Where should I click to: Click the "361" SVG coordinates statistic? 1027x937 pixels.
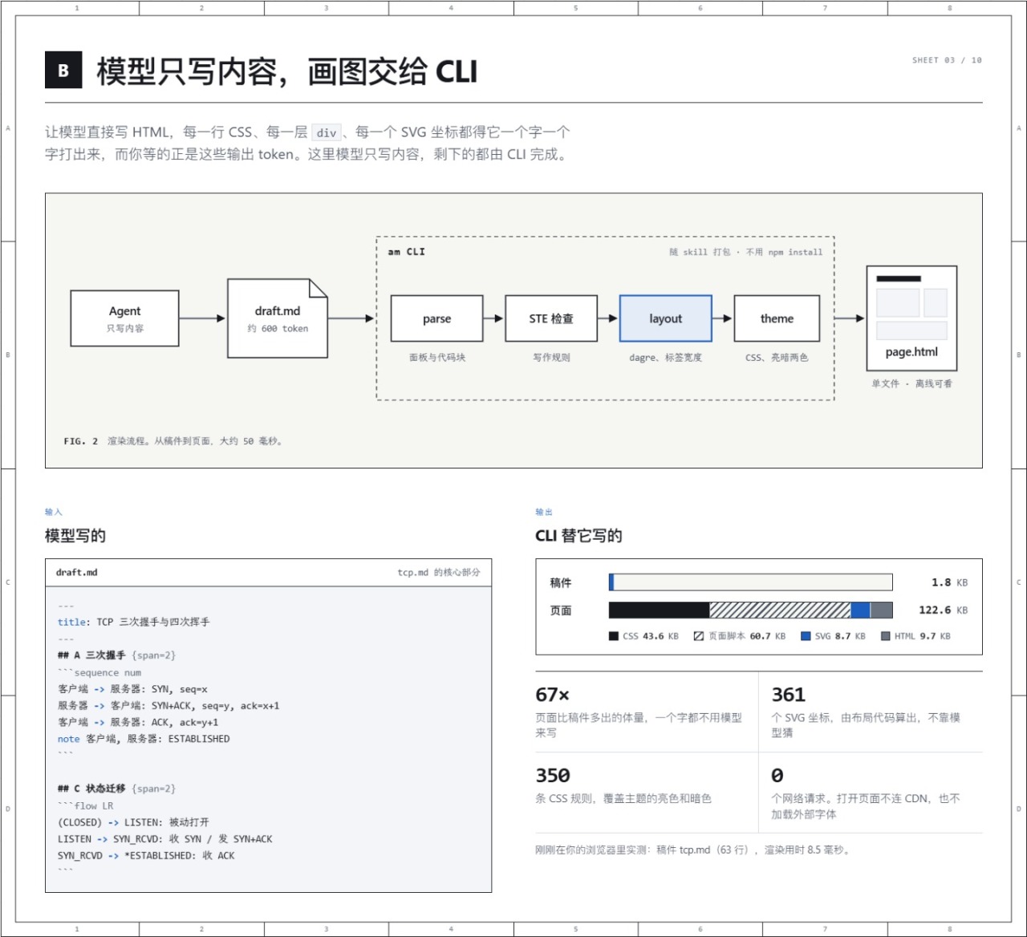(x=789, y=695)
